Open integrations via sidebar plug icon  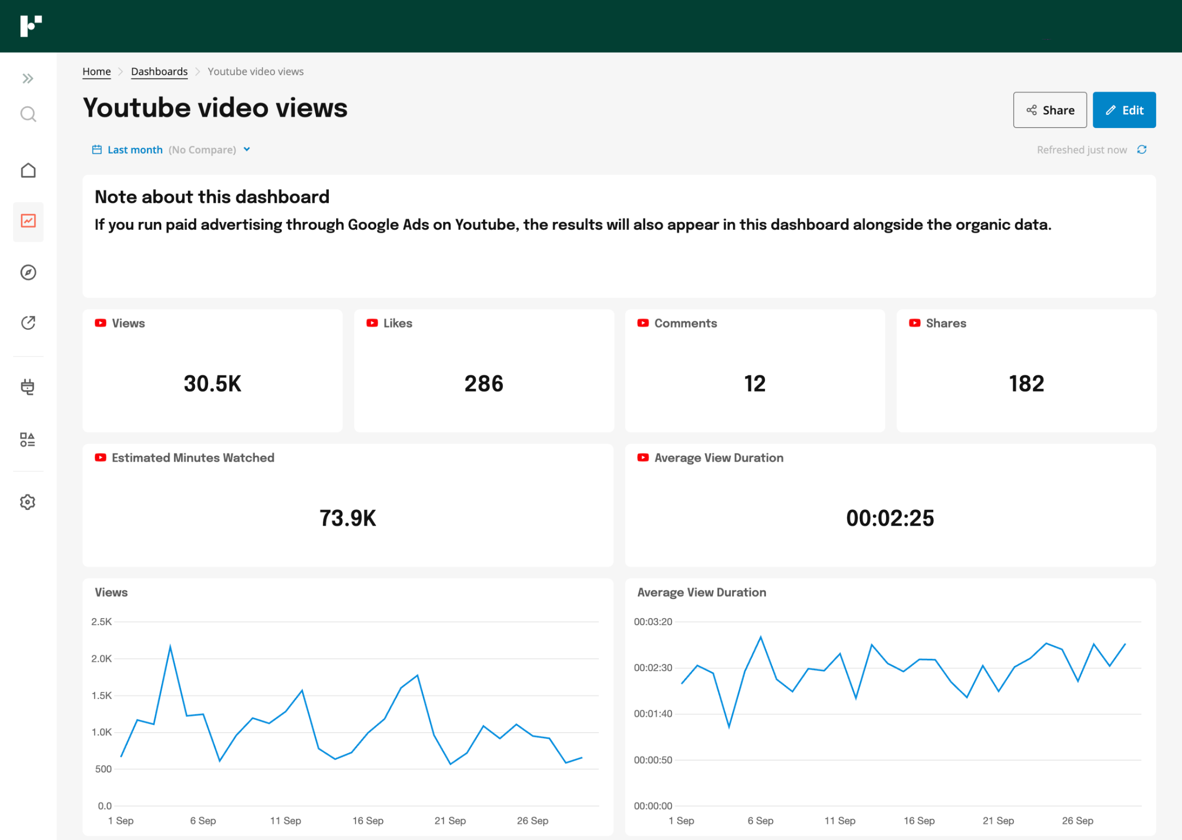[x=28, y=386]
